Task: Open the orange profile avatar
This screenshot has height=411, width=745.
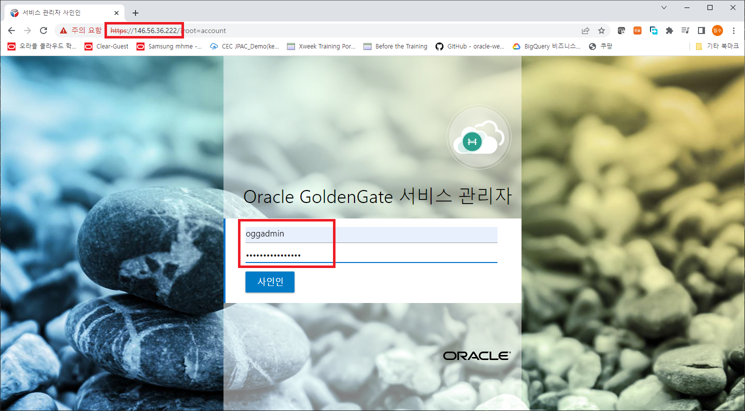Action: pos(717,30)
